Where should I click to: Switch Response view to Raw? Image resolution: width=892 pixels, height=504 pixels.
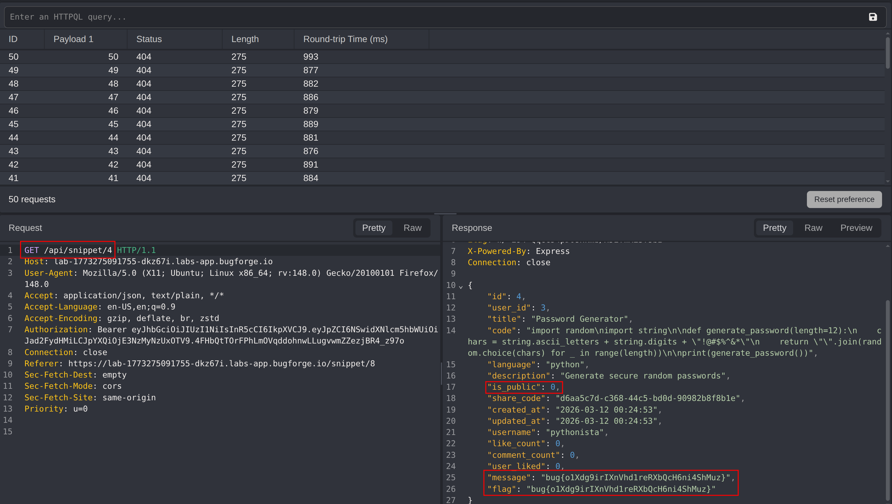(x=813, y=228)
